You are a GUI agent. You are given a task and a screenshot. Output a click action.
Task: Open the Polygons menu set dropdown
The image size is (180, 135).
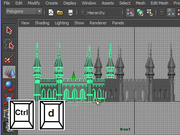(x=24, y=11)
